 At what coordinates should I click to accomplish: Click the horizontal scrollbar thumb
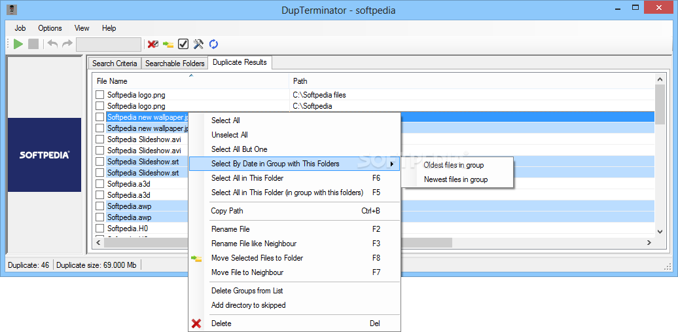tap(278, 243)
